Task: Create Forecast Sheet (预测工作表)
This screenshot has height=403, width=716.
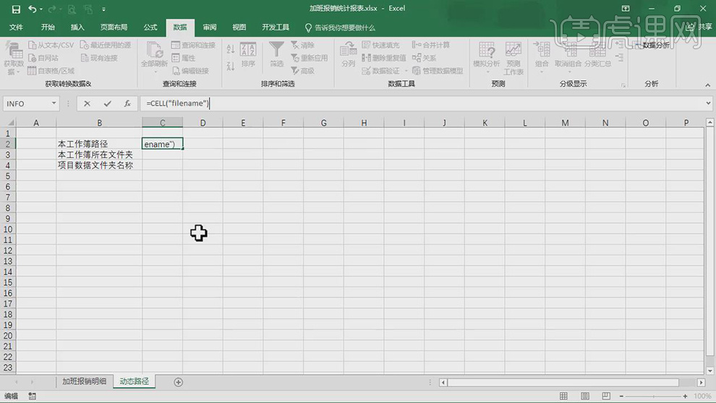Action: coord(513,58)
